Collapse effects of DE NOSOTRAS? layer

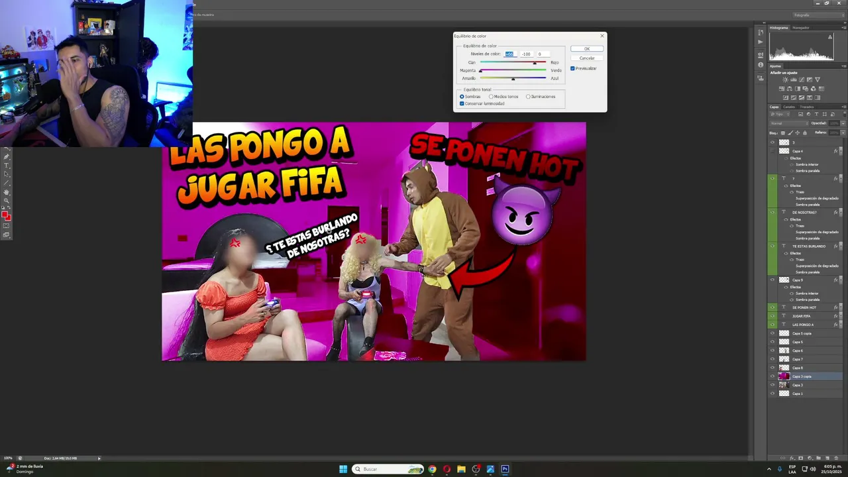(841, 213)
